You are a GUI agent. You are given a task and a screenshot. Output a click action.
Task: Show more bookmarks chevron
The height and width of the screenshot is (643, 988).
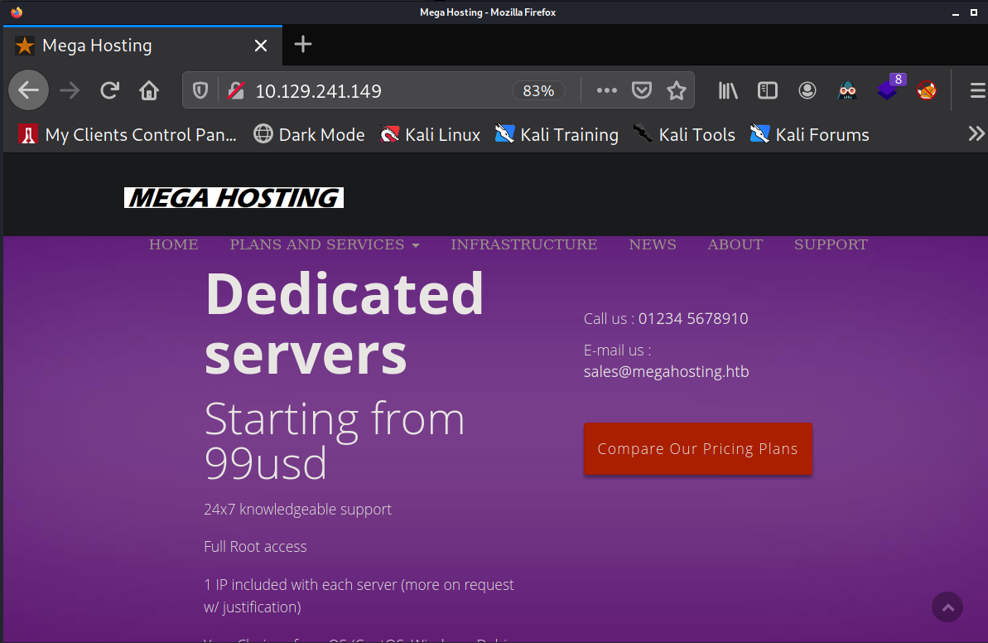(x=976, y=133)
